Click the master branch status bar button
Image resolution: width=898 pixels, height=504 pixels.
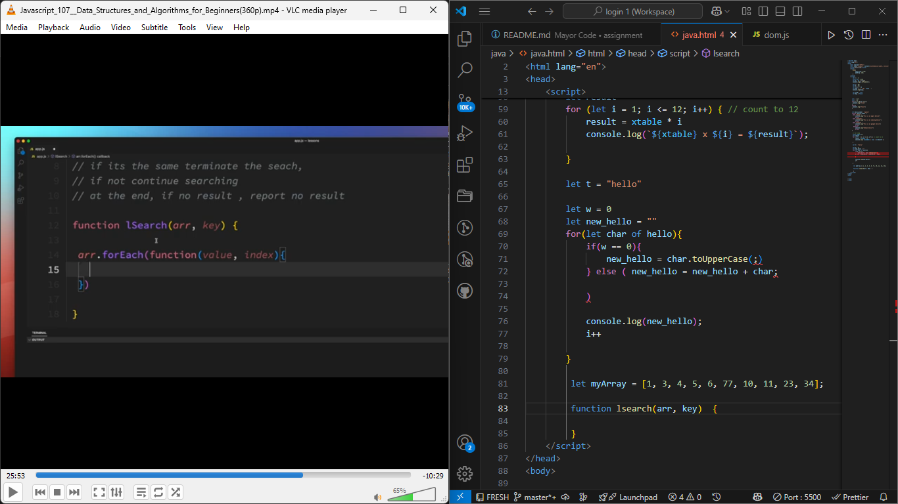point(534,497)
